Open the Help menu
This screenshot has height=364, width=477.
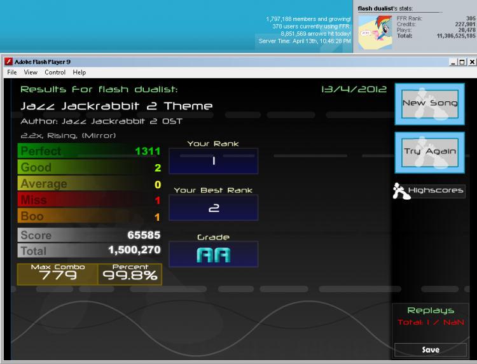(x=79, y=73)
